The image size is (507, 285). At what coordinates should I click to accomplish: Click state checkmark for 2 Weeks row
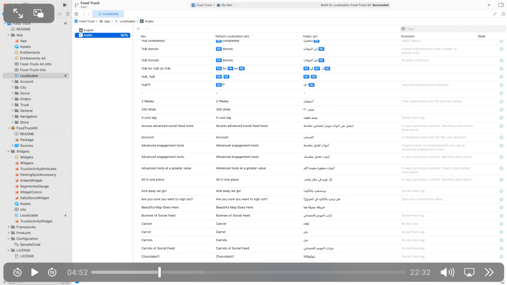coord(501,102)
